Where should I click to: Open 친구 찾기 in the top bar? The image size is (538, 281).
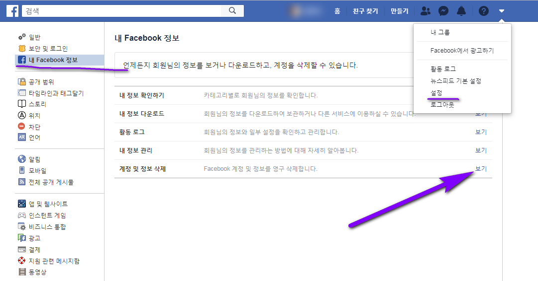(365, 11)
